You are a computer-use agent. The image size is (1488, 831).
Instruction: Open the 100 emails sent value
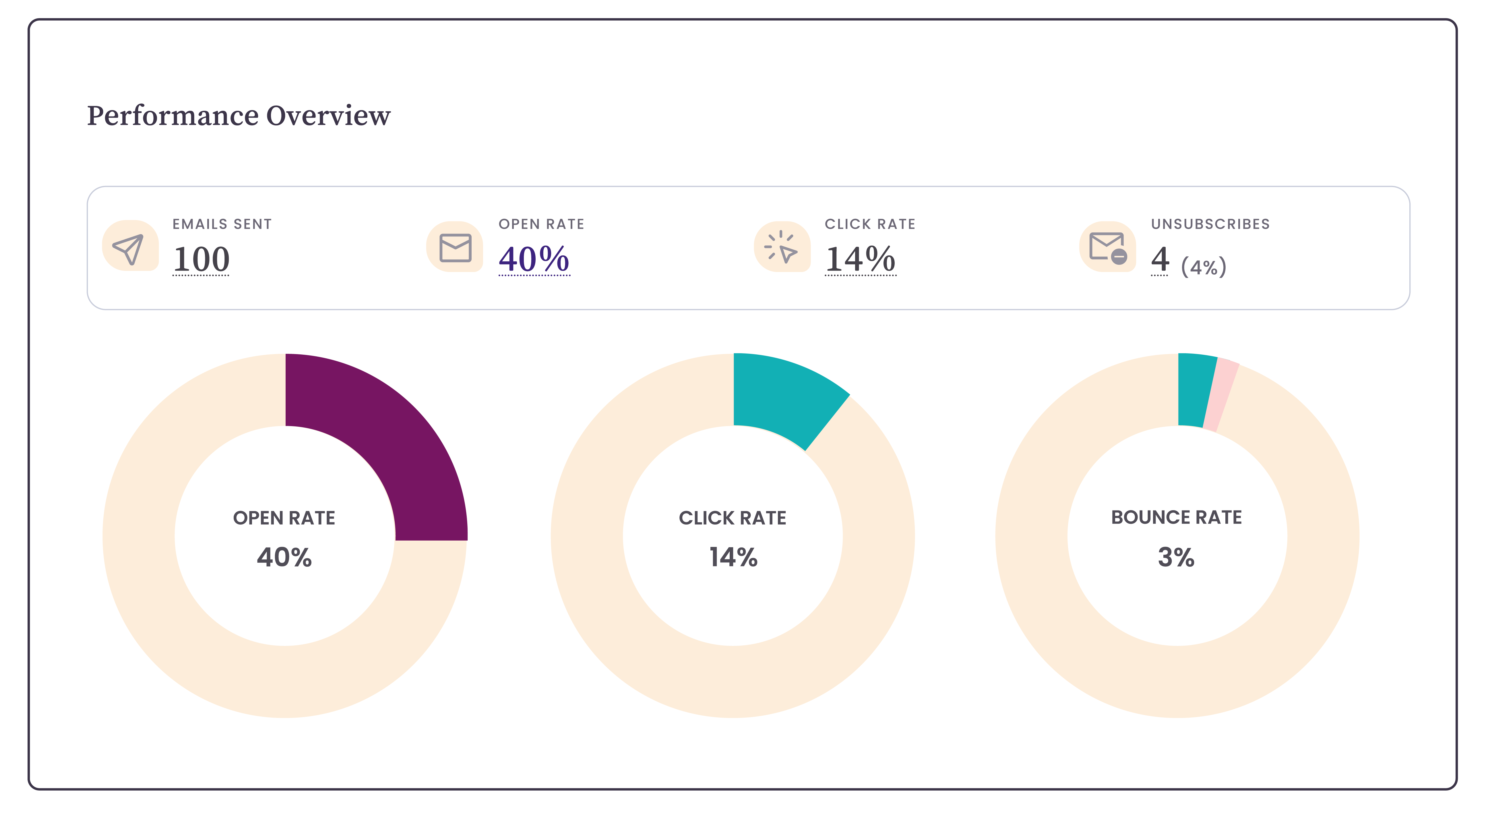click(x=201, y=259)
